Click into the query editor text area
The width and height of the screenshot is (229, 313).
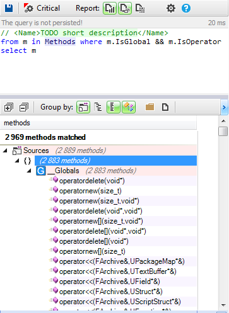click(114, 61)
